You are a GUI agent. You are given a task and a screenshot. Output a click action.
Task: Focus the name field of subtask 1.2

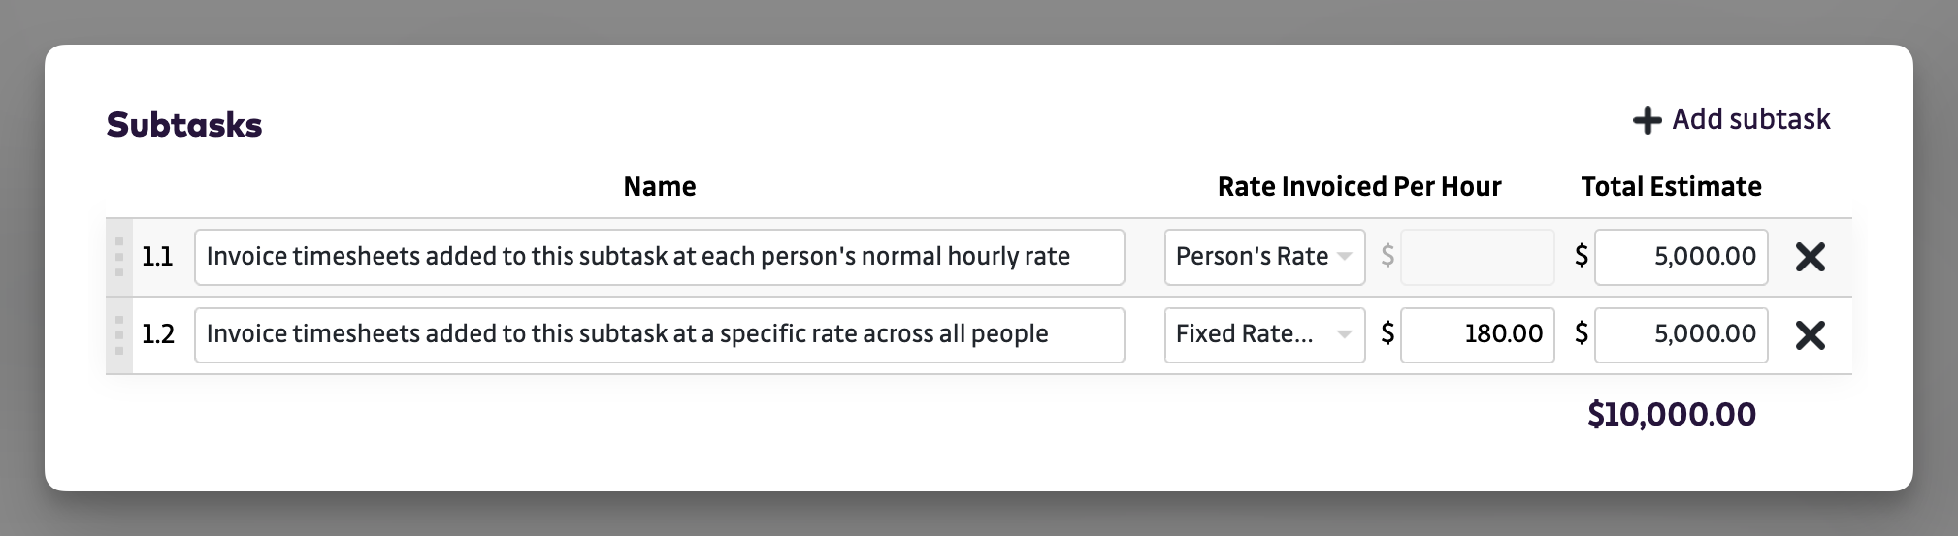[659, 335]
